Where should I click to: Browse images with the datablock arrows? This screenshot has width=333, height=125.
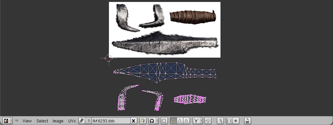click(88, 121)
